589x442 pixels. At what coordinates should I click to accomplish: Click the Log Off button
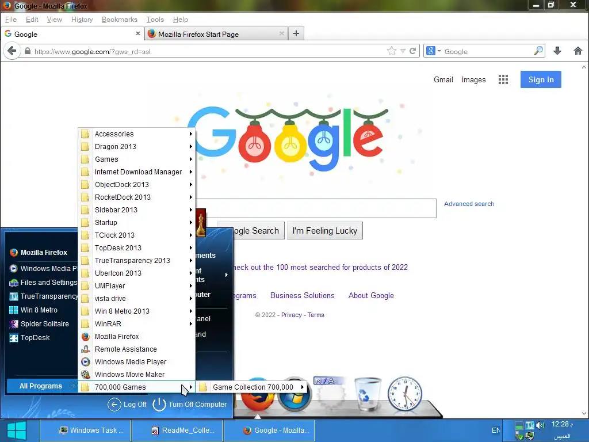pyautogui.click(x=127, y=405)
